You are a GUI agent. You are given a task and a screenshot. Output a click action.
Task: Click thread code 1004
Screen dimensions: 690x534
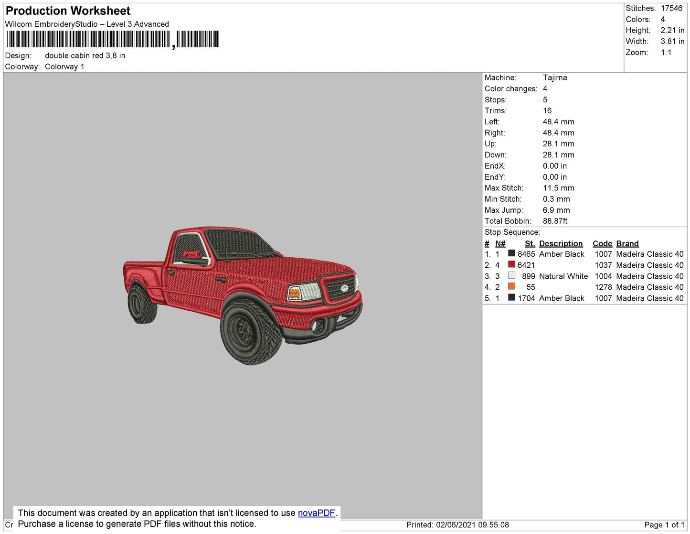pos(603,276)
